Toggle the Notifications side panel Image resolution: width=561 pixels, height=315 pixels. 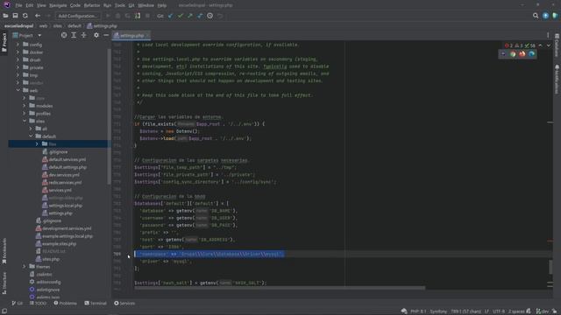click(x=557, y=79)
